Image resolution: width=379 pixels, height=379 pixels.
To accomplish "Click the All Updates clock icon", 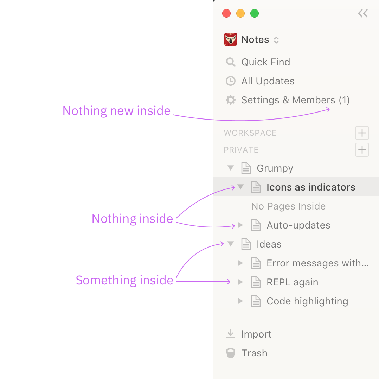I will click(x=230, y=81).
